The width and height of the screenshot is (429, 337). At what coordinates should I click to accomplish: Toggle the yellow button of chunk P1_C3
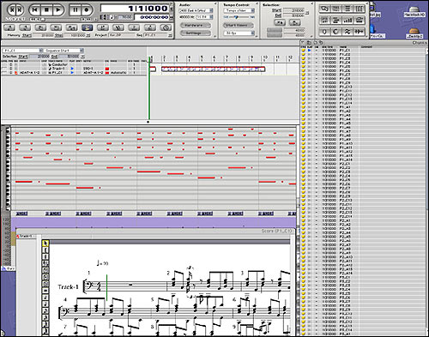pos(304,58)
